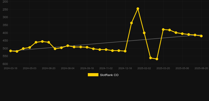Select the data point above 2025-03-20
This screenshot has height=101, width=209.
pos(163,29)
